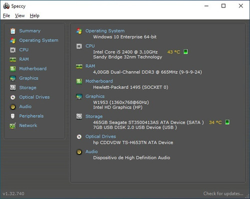
Task: Select CPU in the sidebar
Action: point(24,49)
